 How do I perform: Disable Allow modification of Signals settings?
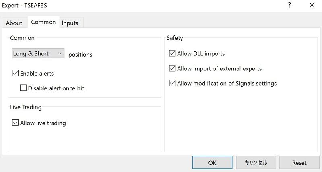coord(173,83)
